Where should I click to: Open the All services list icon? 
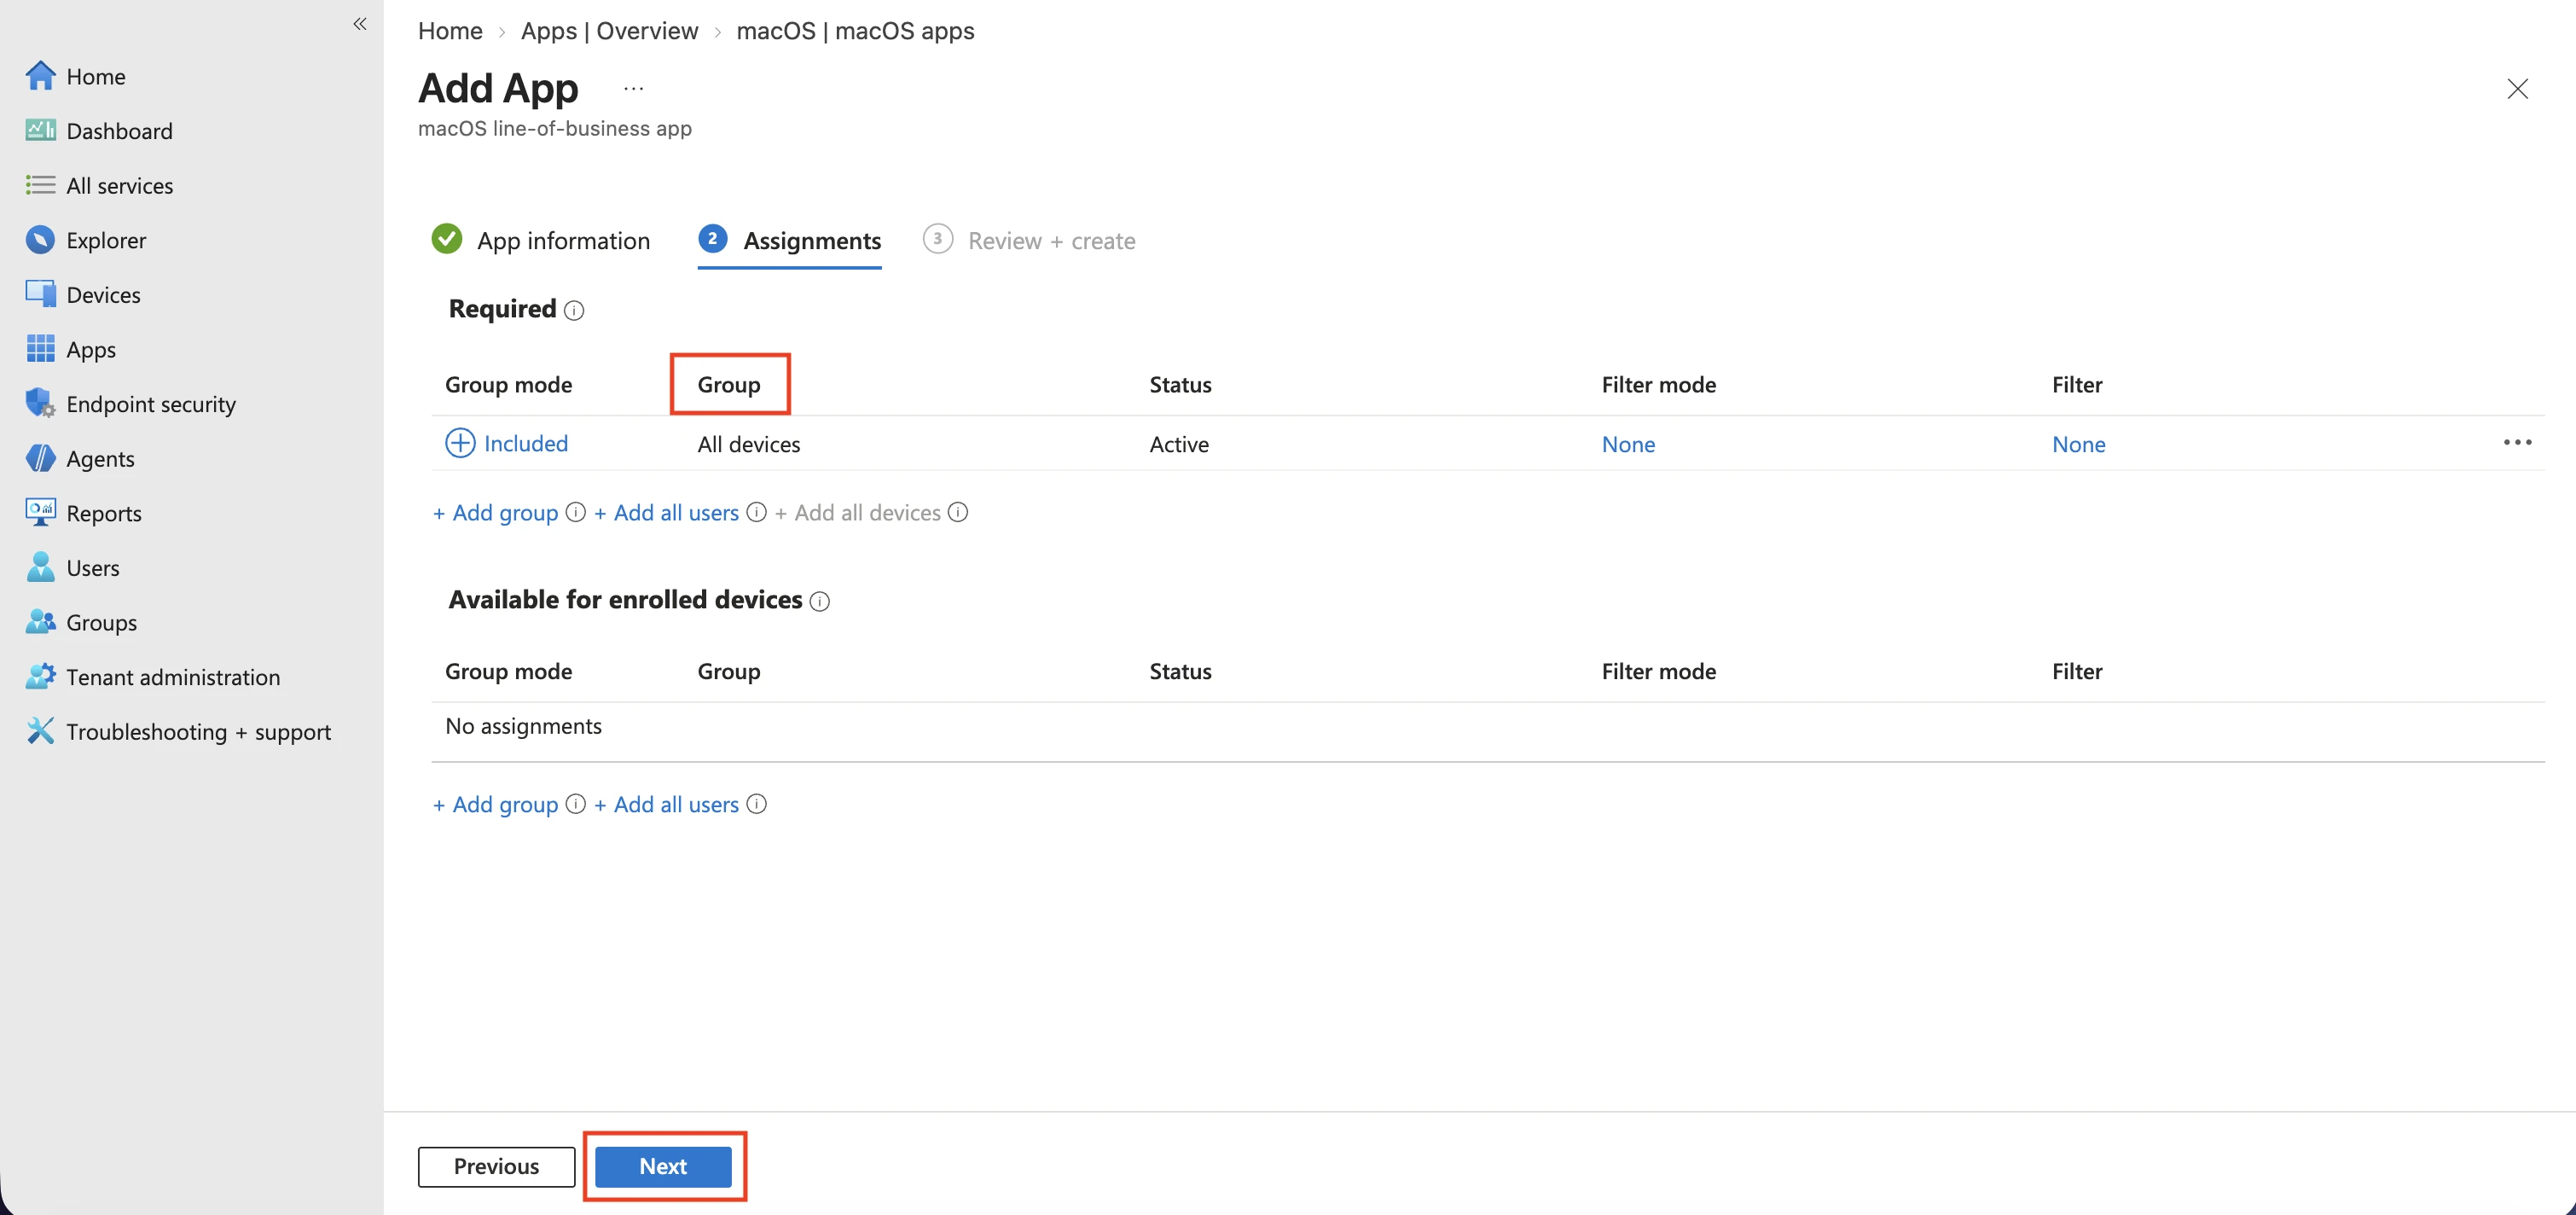pyautogui.click(x=40, y=185)
